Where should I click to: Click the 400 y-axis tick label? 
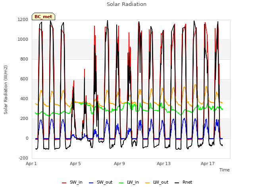24,99
